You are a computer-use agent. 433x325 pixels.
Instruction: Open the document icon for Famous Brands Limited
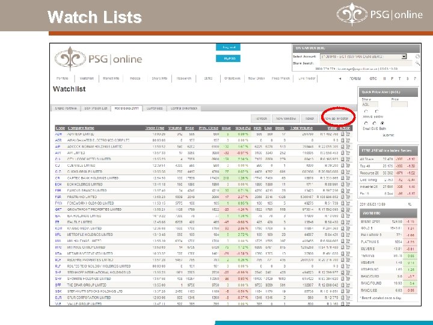342,191
